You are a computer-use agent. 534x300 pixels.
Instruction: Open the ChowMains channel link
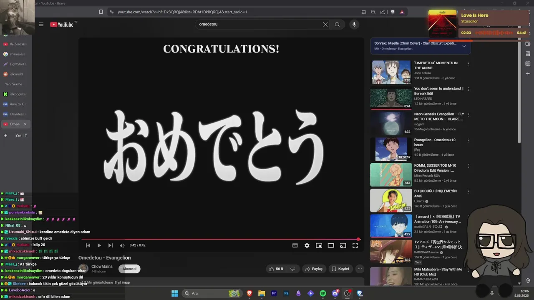click(102, 266)
